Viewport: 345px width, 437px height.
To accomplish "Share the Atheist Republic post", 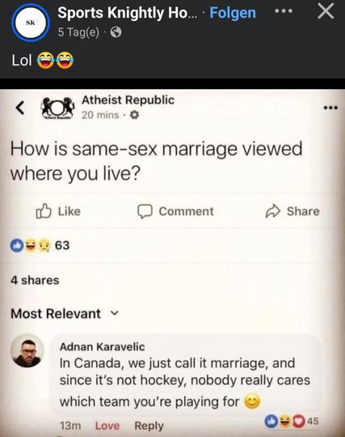I will coord(292,211).
